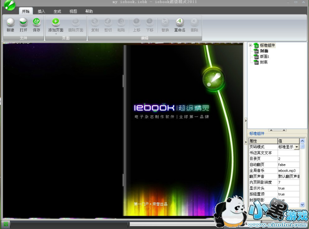Click the 删除页面 (Delete Page) icon
Viewport: 309px width, 229px height.
(x=75, y=22)
